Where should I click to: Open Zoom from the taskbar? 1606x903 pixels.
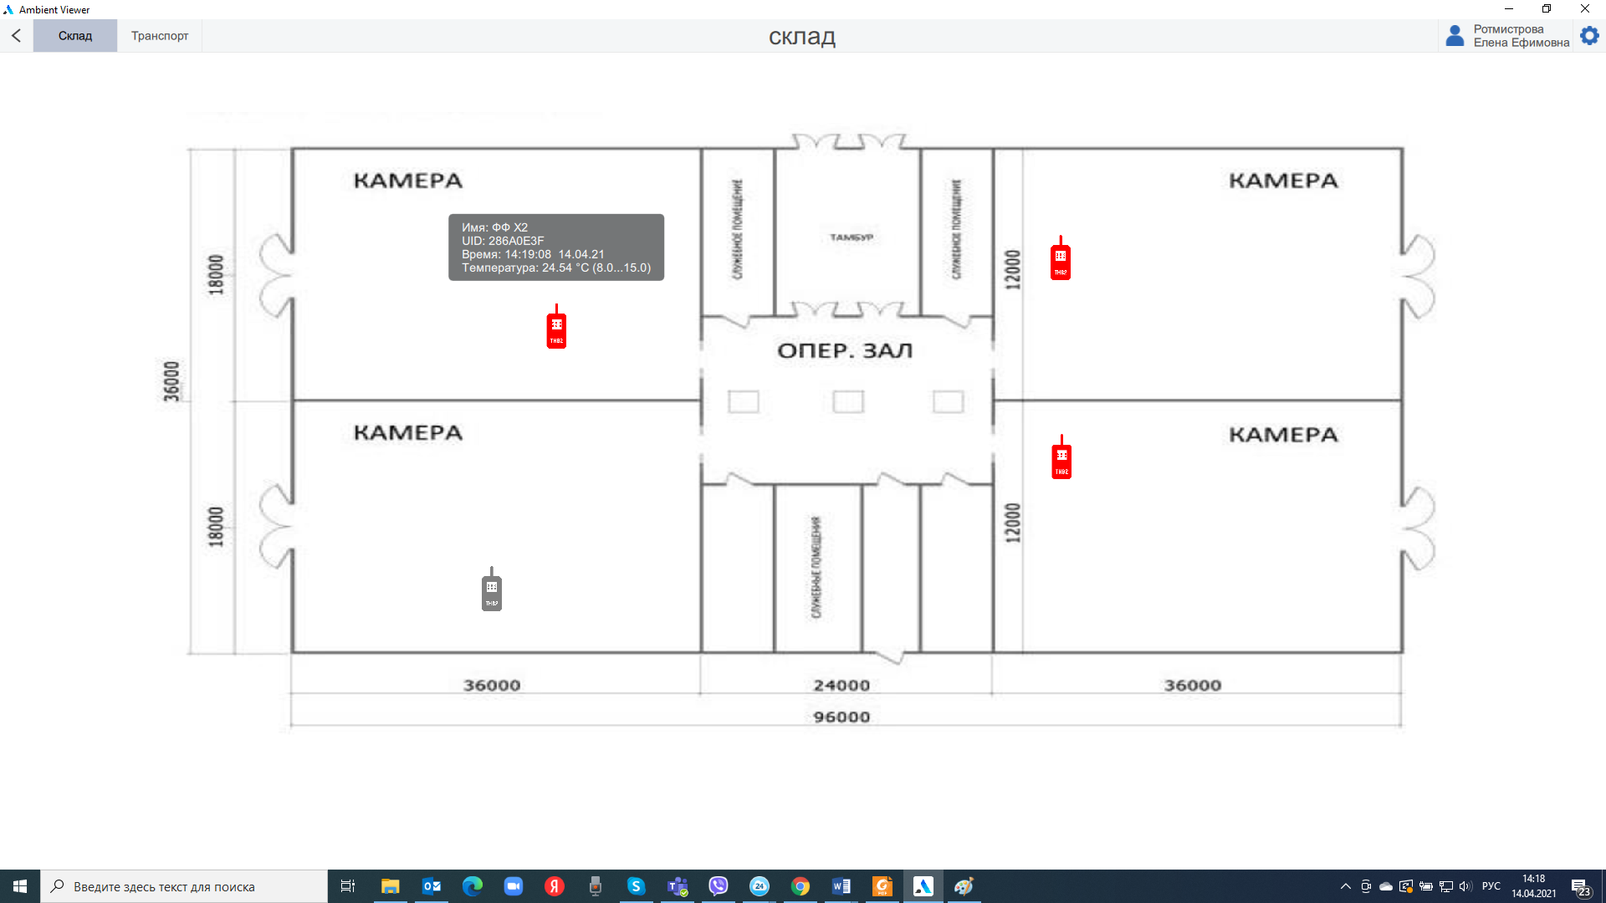tap(514, 886)
